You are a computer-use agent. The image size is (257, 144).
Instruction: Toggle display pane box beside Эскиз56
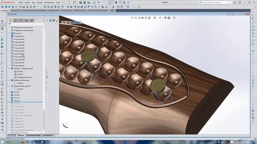(x=47, y=83)
